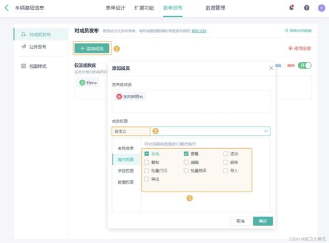Go to the 表单设计 tab
This screenshot has height=243, width=329.
115,8
